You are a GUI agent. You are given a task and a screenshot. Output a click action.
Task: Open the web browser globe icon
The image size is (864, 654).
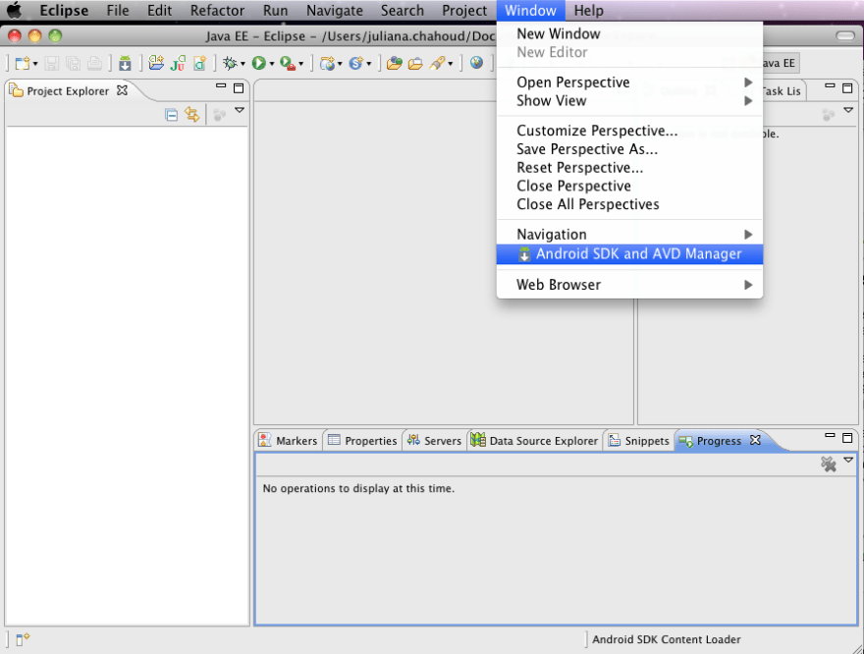click(476, 63)
